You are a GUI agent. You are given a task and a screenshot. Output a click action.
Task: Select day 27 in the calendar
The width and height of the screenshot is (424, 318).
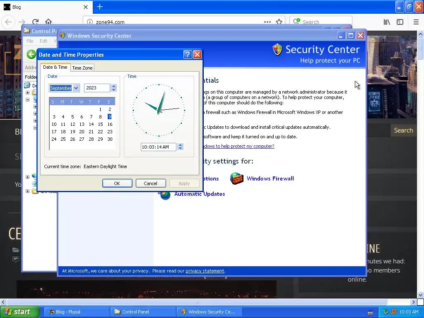click(x=82, y=139)
